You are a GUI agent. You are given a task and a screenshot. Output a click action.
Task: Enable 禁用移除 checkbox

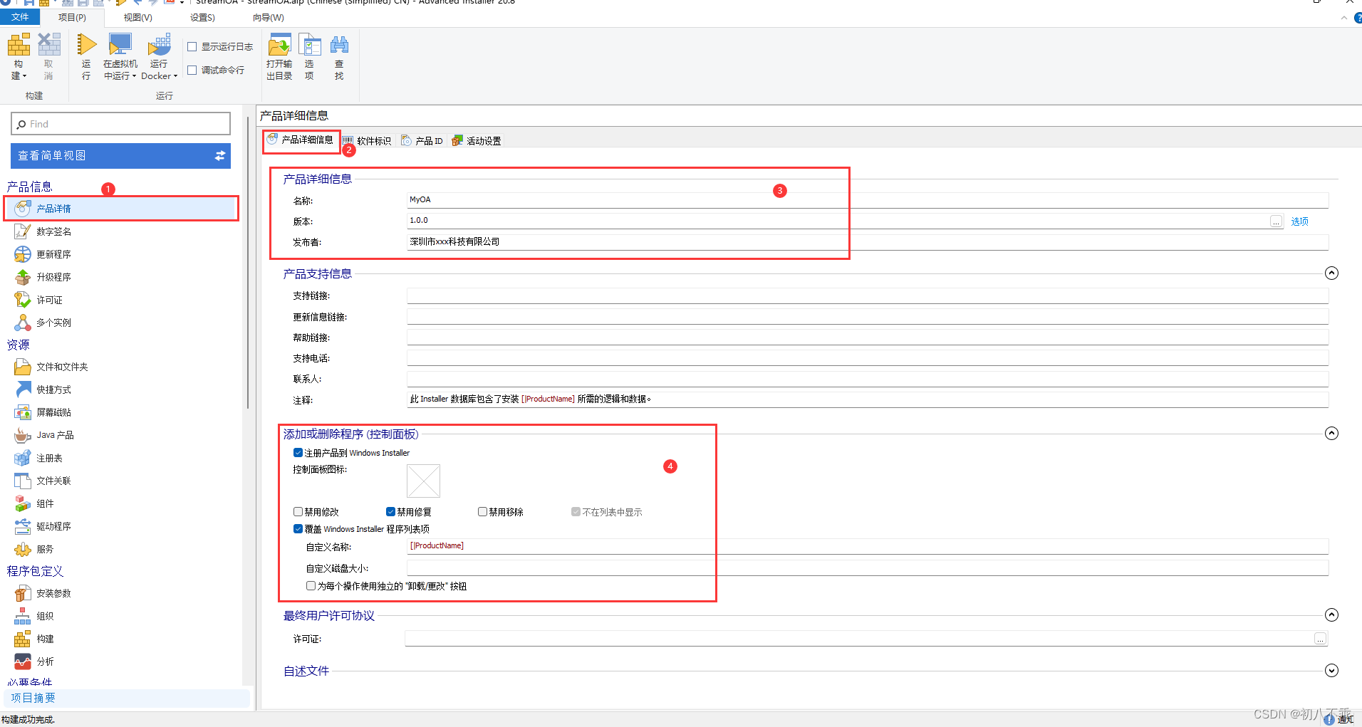482,512
